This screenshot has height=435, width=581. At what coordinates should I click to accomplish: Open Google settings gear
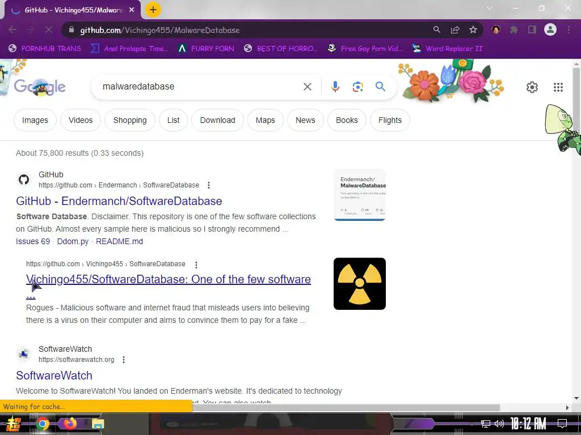pyautogui.click(x=532, y=87)
